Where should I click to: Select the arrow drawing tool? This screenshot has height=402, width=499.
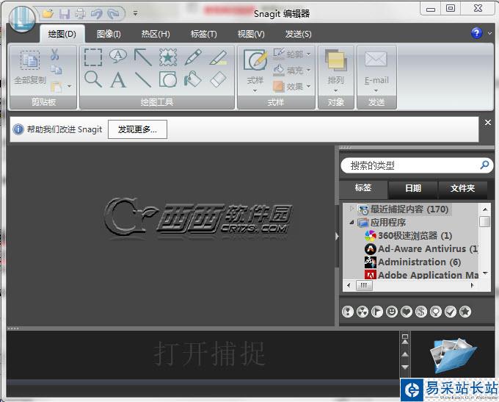(143, 57)
